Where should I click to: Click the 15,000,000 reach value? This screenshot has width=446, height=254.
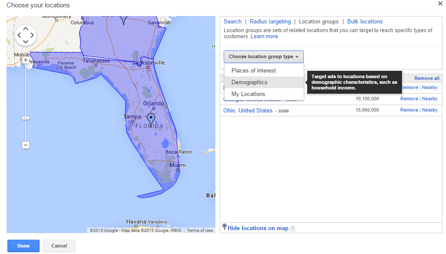367,110
